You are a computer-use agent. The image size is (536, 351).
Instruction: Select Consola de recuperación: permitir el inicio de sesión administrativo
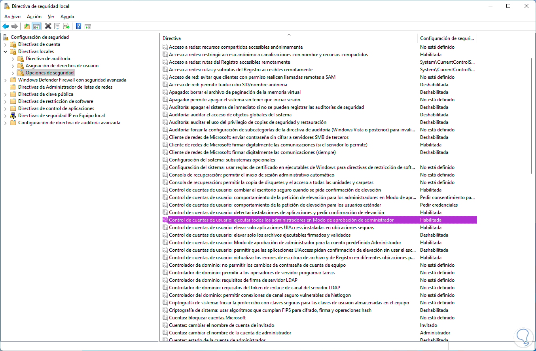click(x=252, y=175)
